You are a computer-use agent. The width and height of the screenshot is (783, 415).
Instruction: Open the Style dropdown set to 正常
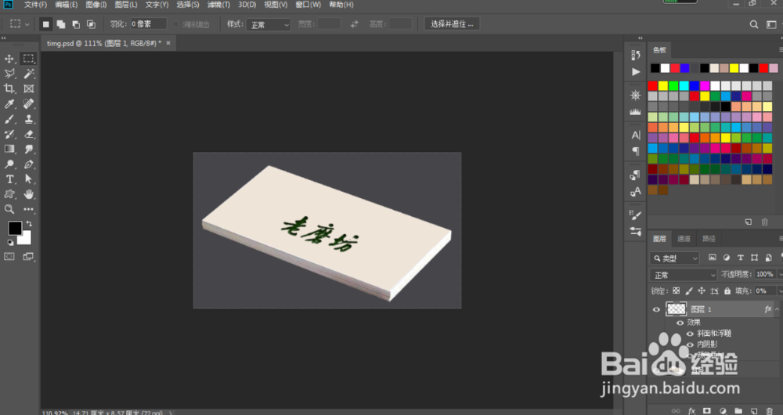pyautogui.click(x=269, y=24)
